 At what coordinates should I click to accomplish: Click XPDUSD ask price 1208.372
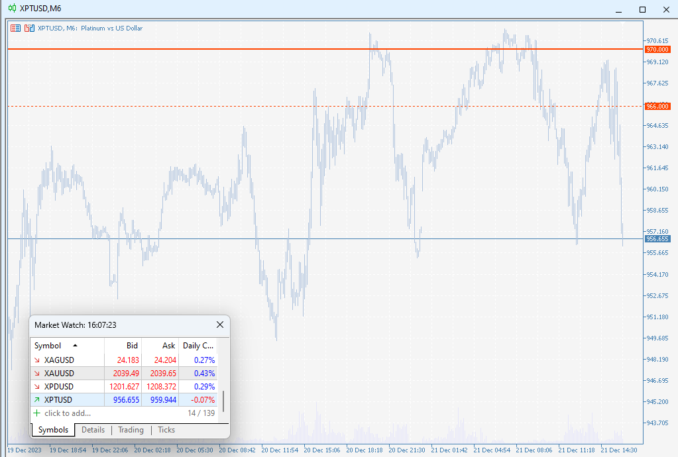tap(161, 387)
